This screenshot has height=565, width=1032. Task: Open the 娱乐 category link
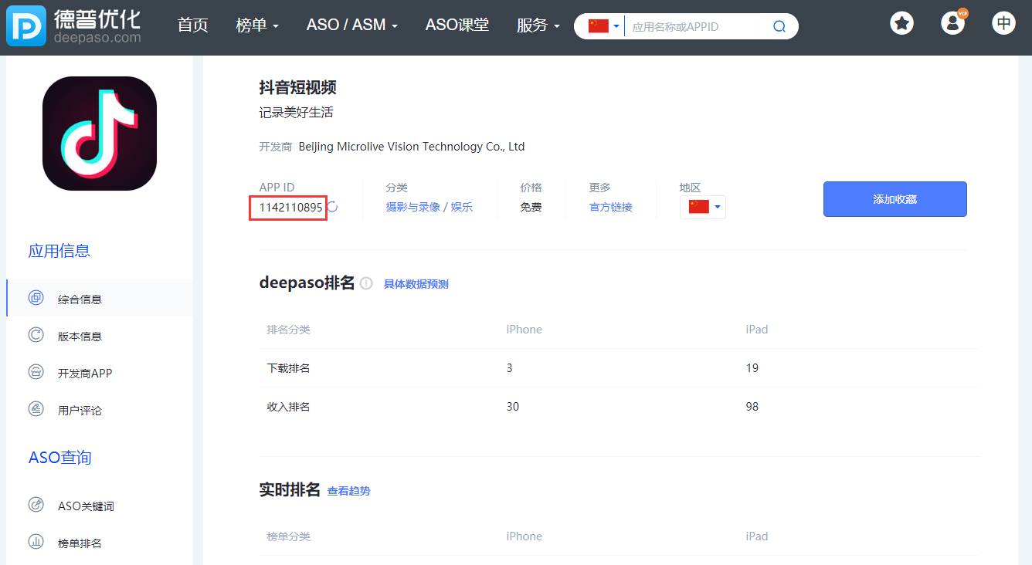click(462, 207)
